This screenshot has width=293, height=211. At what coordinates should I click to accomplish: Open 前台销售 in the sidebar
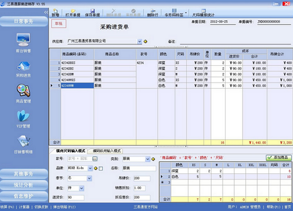pos(23,43)
